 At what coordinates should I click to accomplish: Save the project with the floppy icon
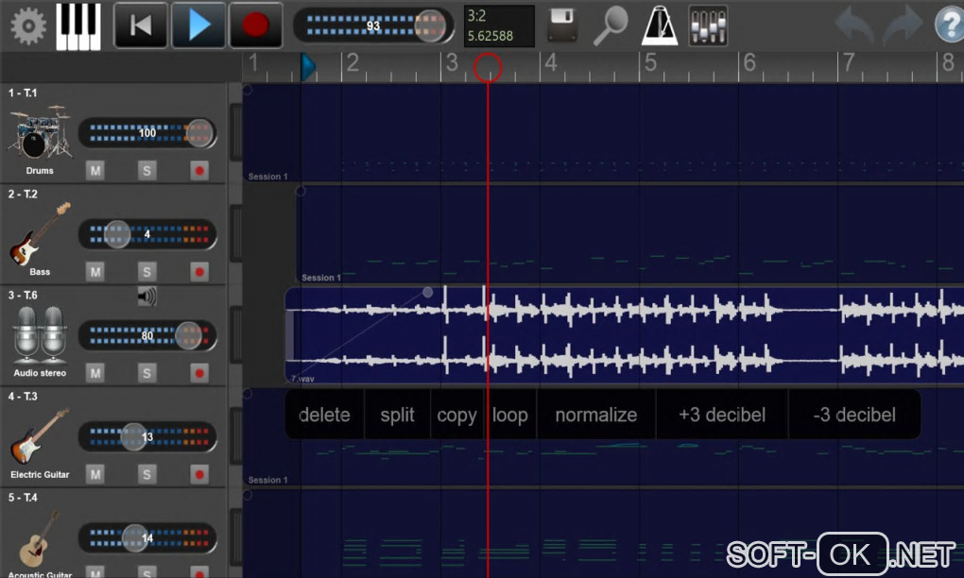[562, 25]
